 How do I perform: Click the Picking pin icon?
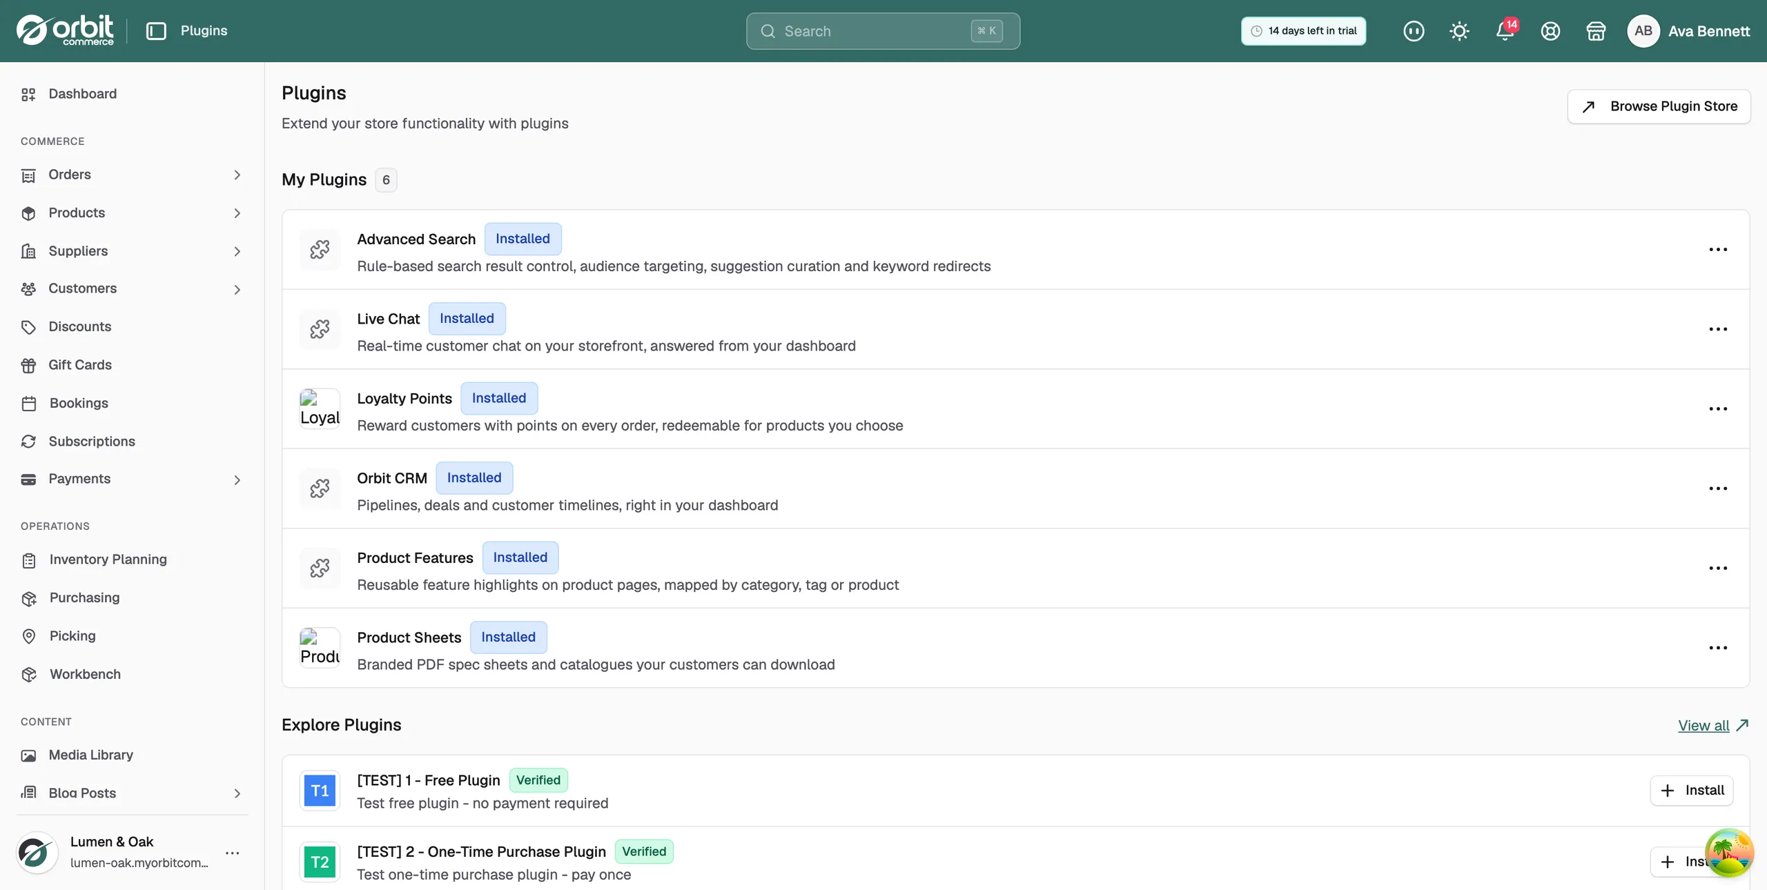[28, 636]
